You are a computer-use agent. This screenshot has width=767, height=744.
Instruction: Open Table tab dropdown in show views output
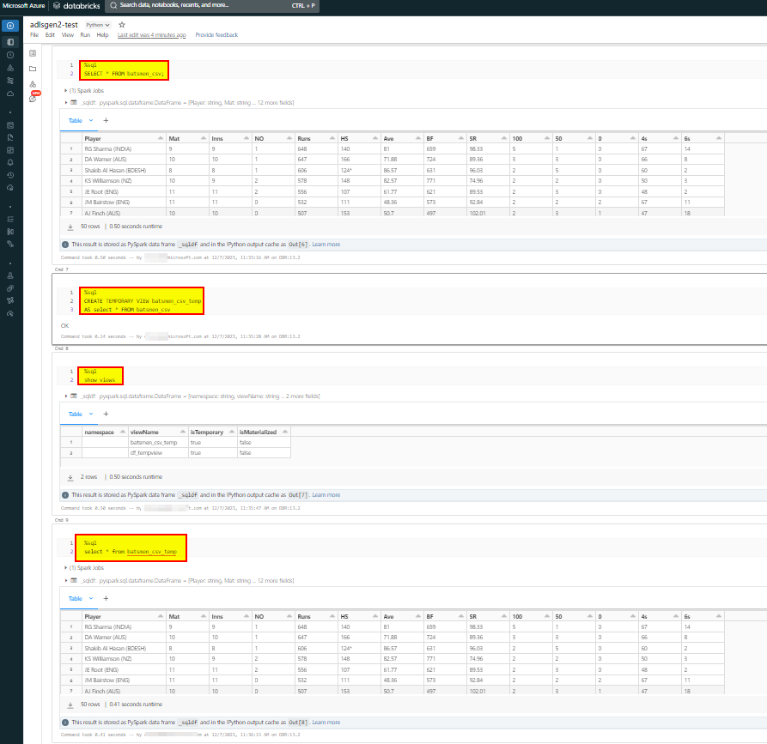click(91, 414)
